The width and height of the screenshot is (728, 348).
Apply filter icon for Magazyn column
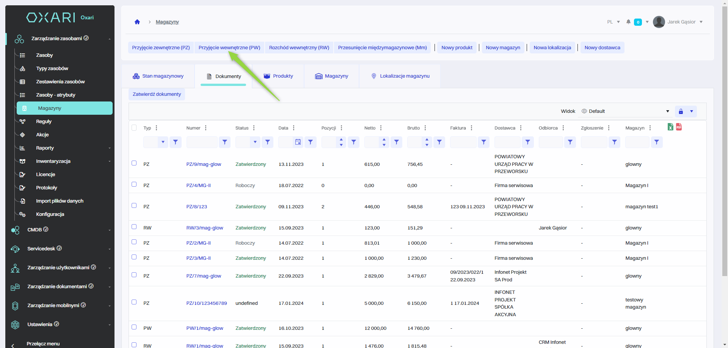(656, 142)
